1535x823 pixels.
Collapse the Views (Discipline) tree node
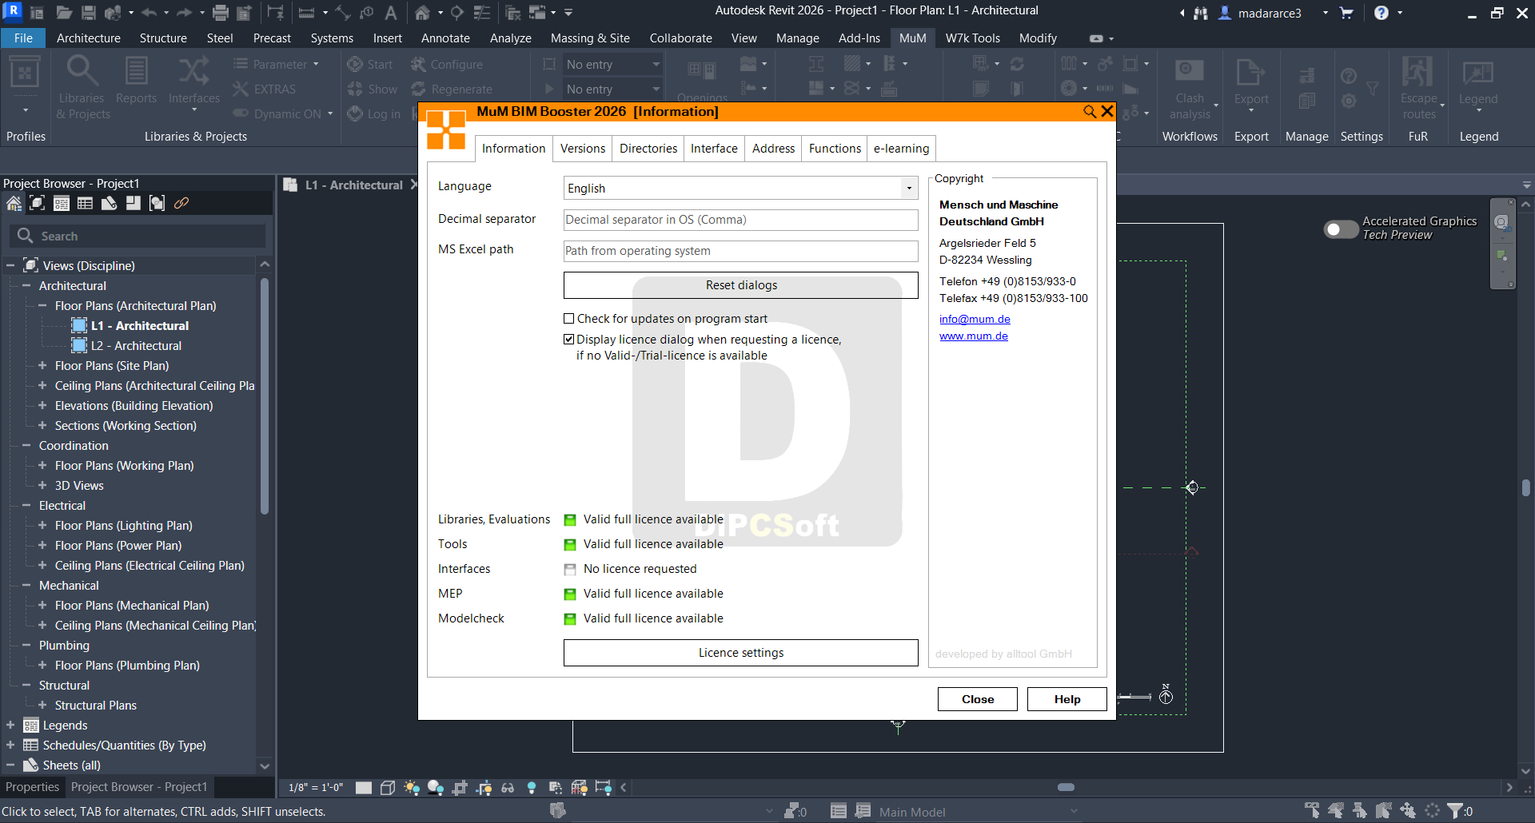(10, 265)
